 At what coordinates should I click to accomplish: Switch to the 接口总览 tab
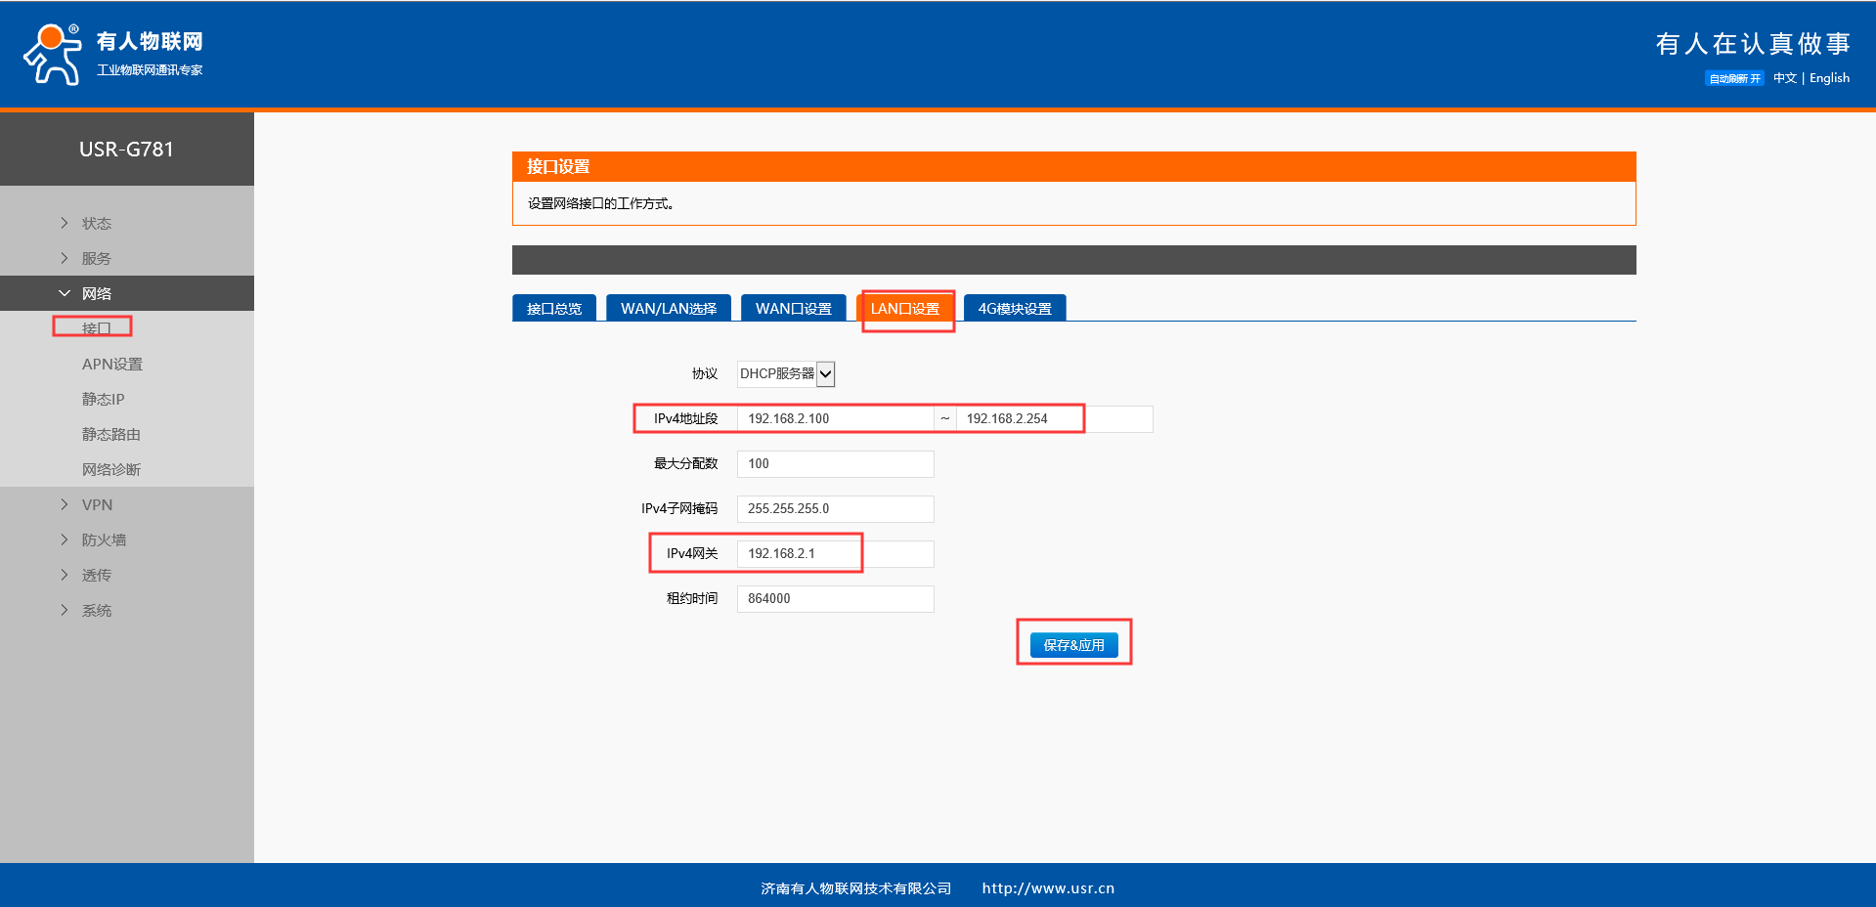[x=553, y=308]
